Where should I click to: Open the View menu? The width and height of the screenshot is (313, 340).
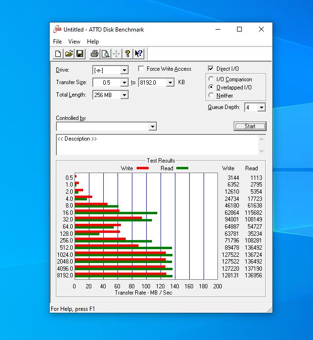[74, 42]
